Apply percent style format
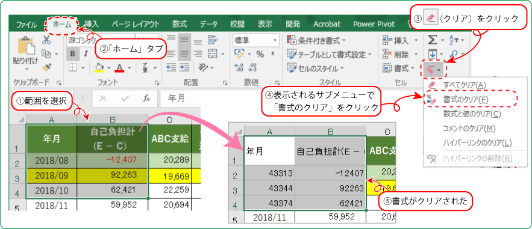Viewport: 532px width, 229px height. pos(260,54)
